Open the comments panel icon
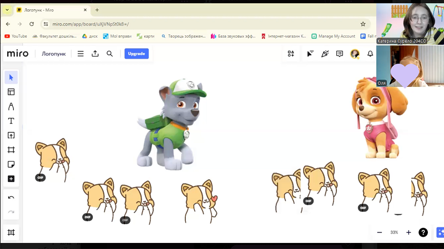 coord(340,54)
